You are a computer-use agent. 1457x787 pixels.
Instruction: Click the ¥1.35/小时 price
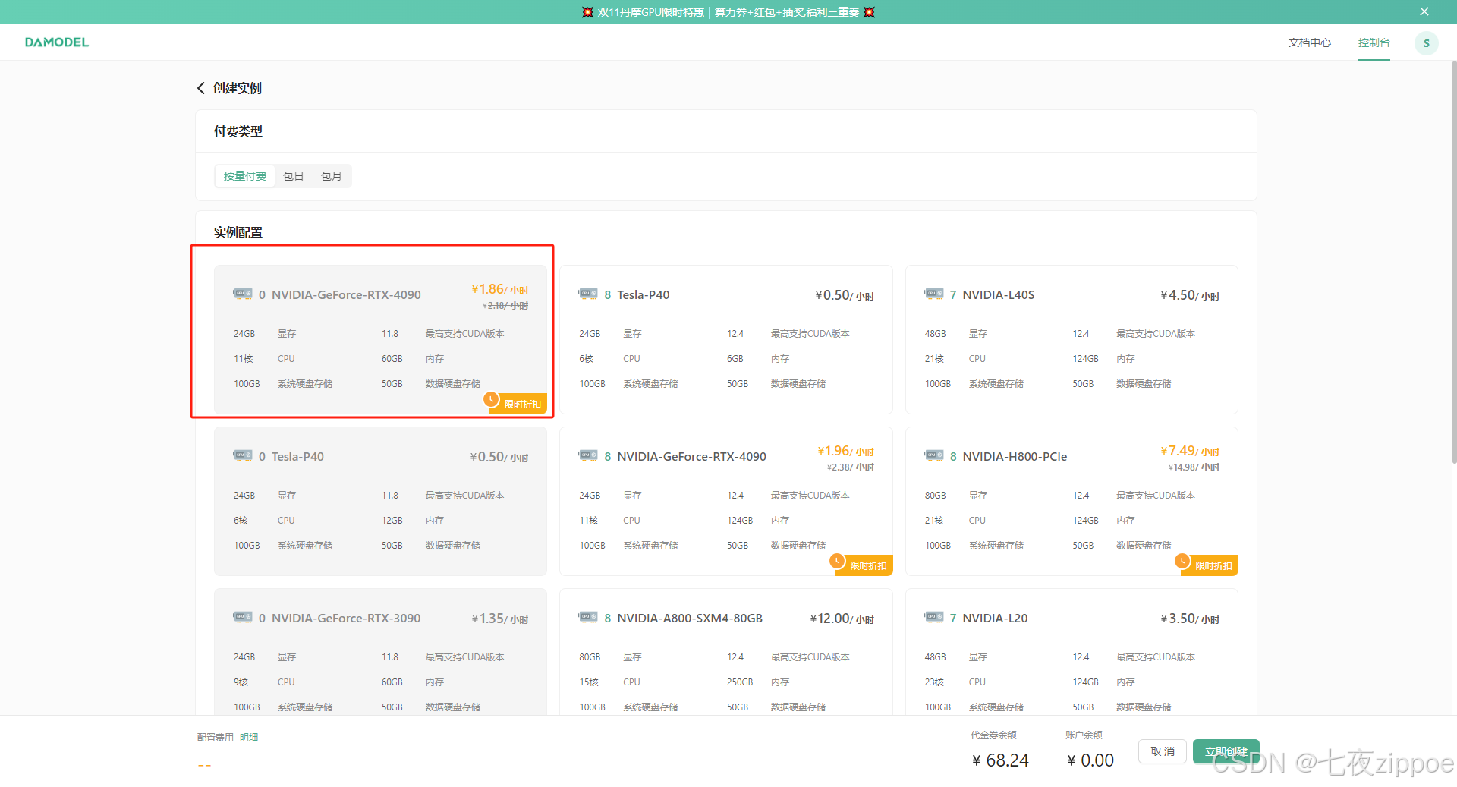click(499, 619)
